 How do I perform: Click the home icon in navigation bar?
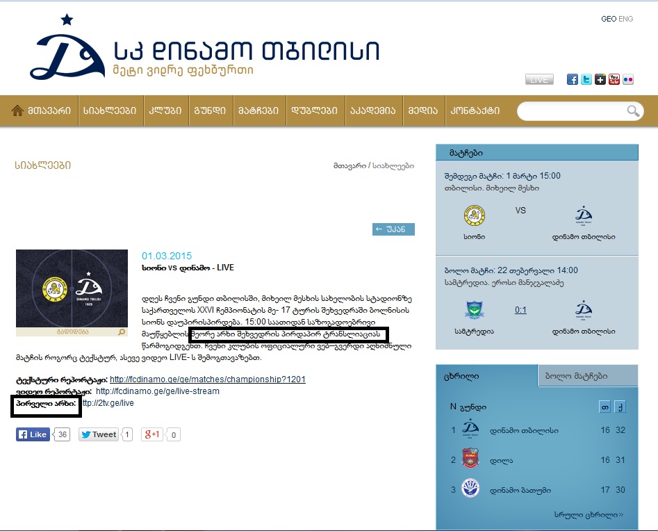[17, 111]
